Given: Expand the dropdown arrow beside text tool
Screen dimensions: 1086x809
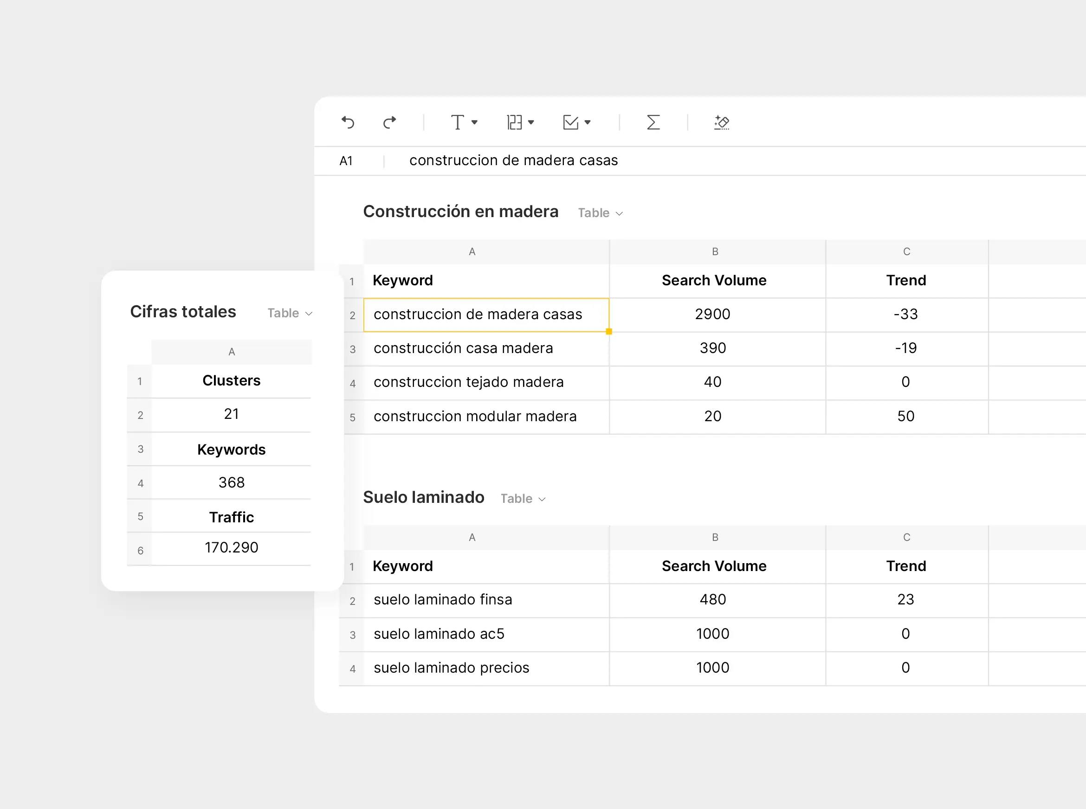Looking at the screenshot, I should tap(474, 122).
